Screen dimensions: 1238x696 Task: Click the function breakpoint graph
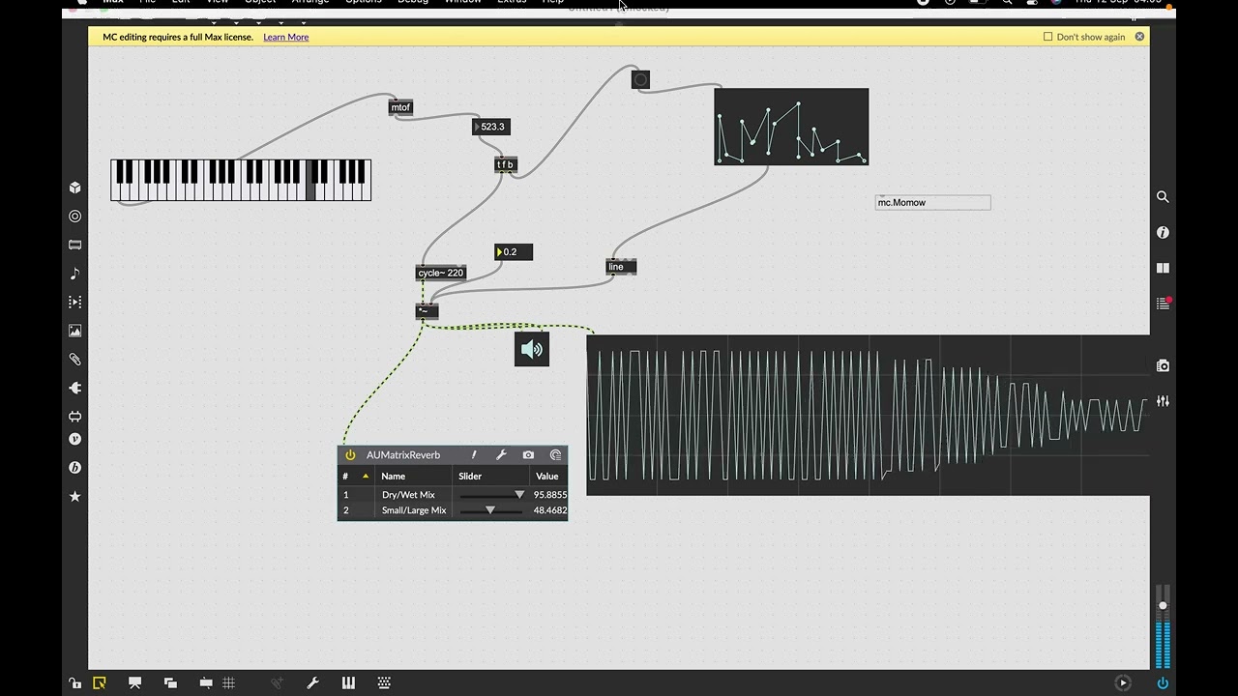[791, 127]
